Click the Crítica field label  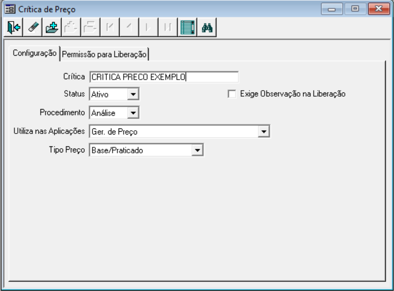74,76
